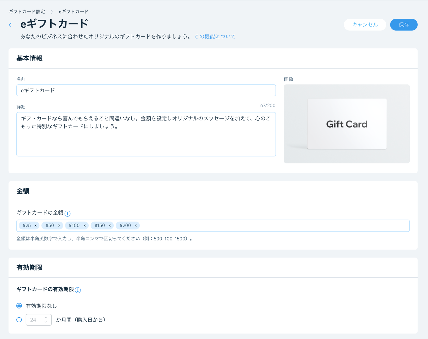The width and height of the screenshot is (428, 339).
Task: Decrease months with the stepper down arrow
Action: pos(46,322)
